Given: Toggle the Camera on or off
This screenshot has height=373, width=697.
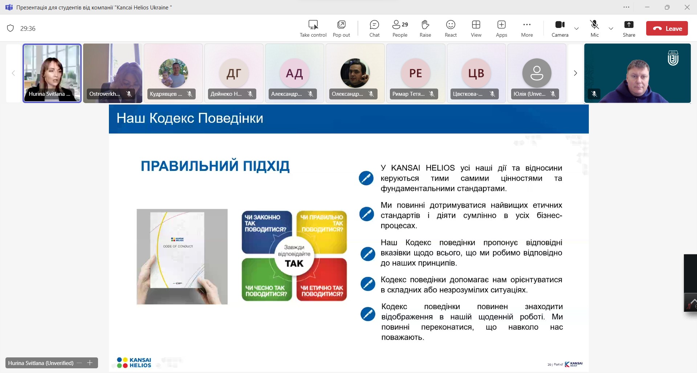Looking at the screenshot, I should 560,28.
